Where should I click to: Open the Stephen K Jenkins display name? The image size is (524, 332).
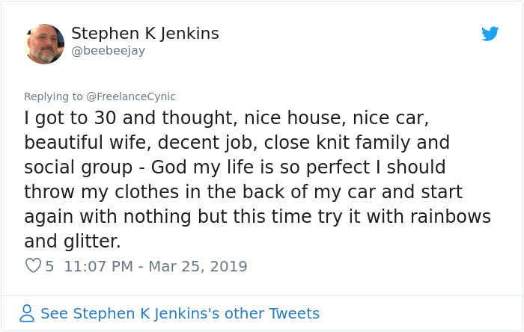144,34
